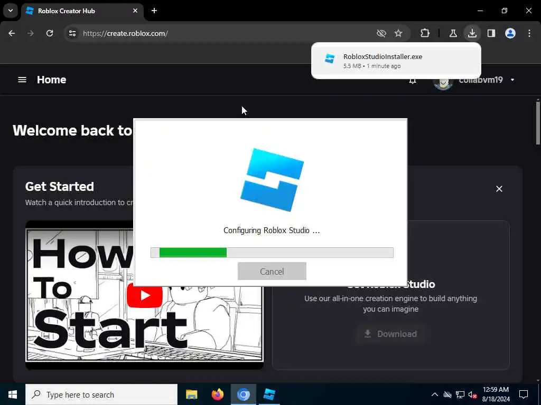Open the browser profile avatar

[x=510, y=33]
